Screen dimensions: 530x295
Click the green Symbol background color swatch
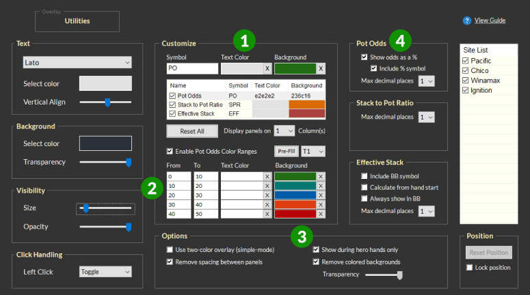[x=295, y=68]
